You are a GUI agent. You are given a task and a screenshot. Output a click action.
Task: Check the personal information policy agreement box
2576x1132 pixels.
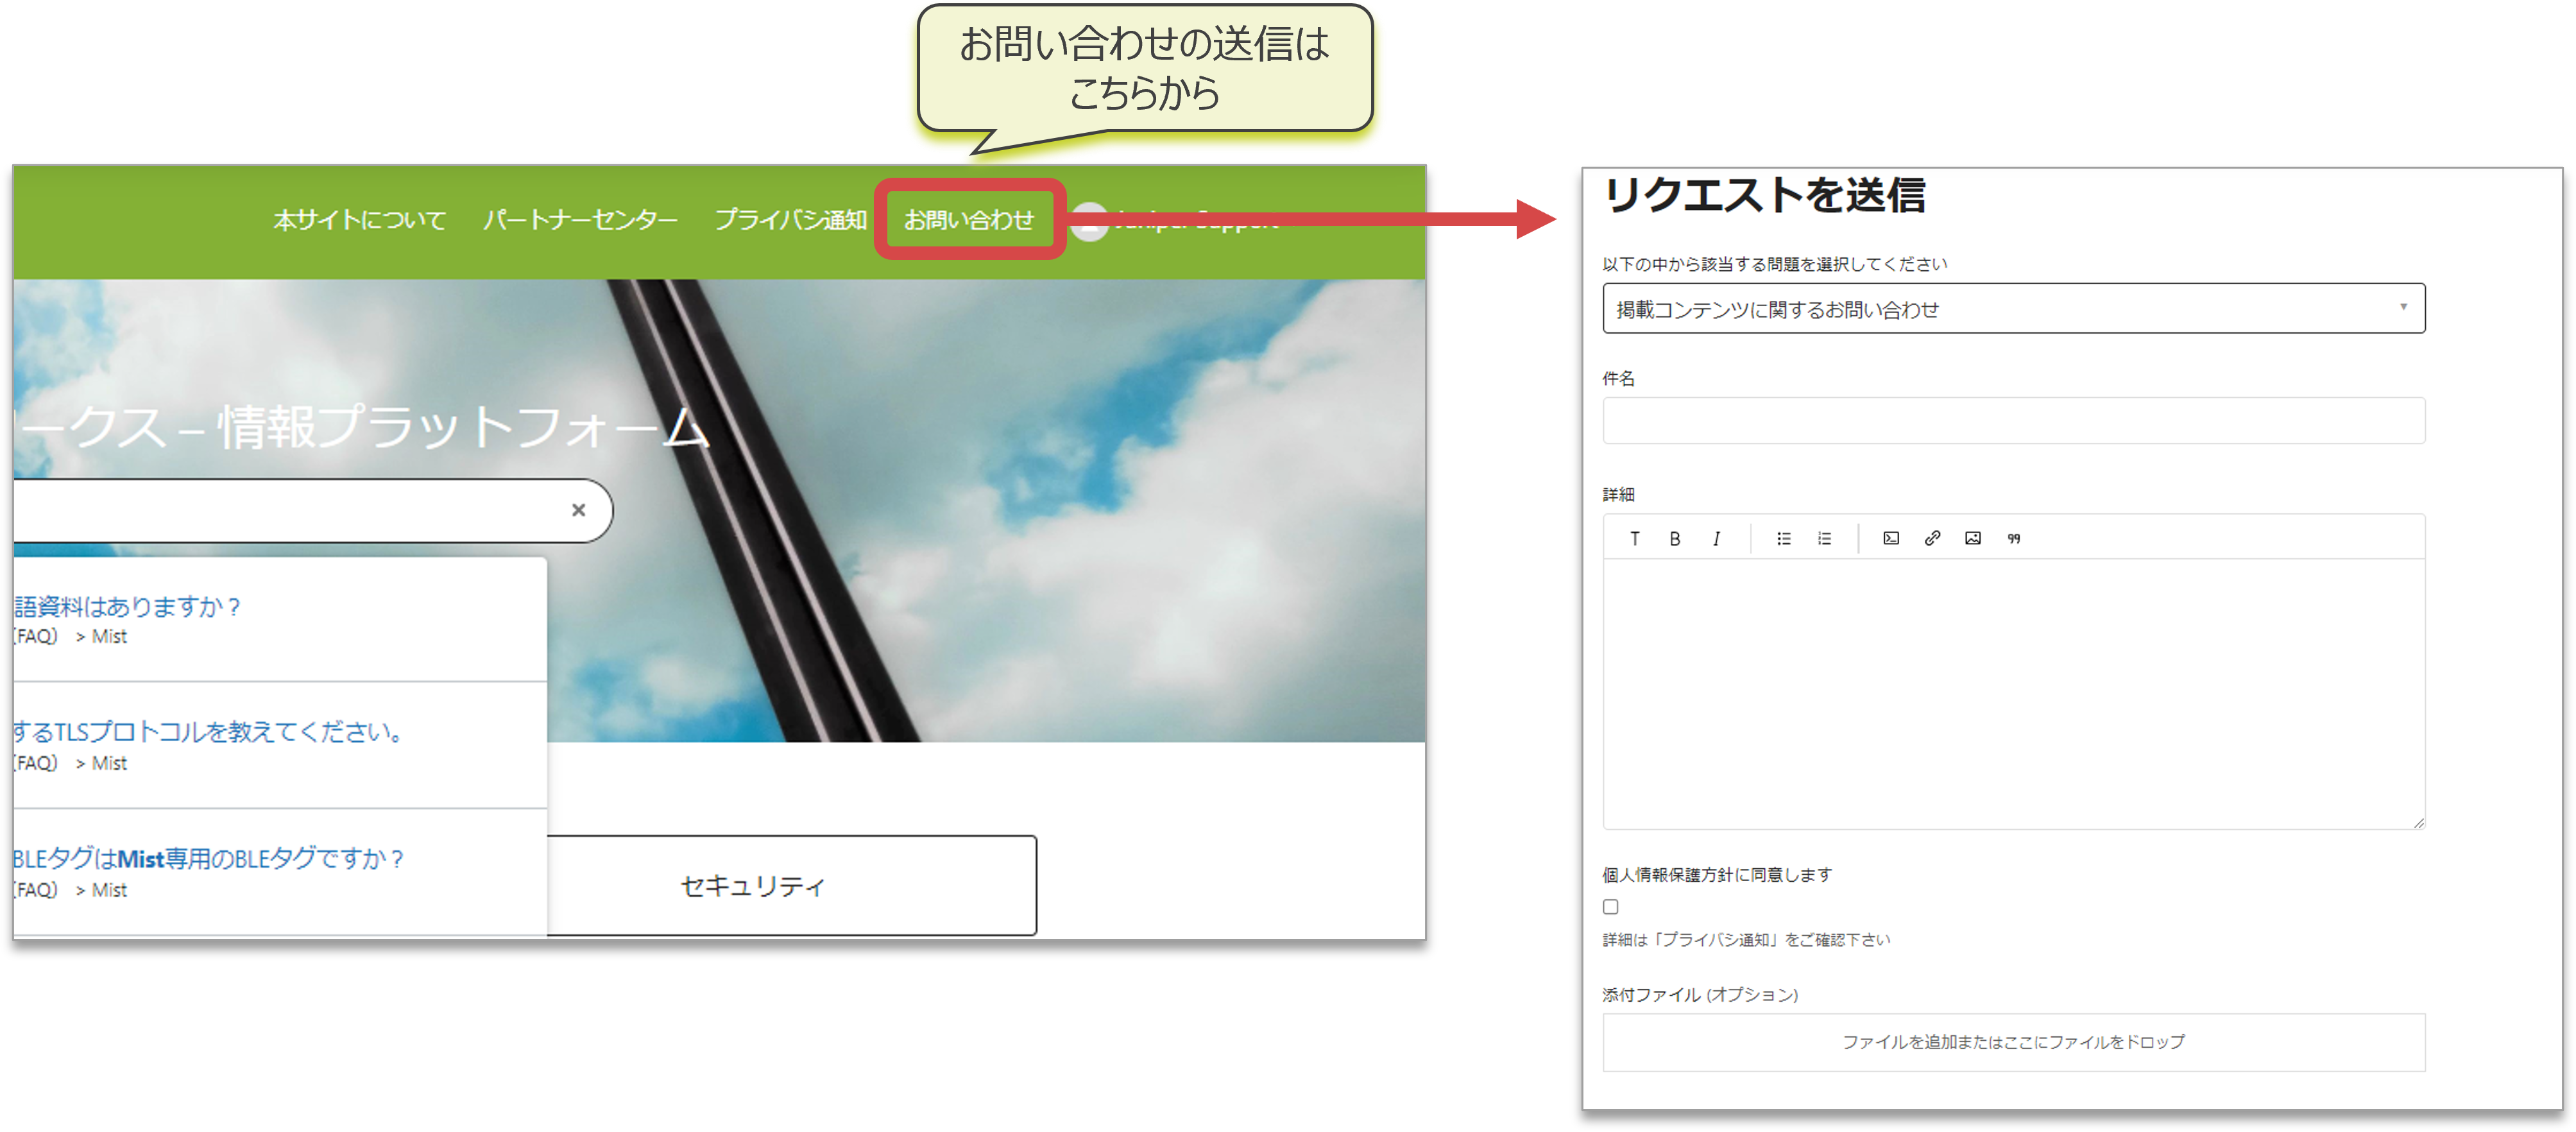(x=1610, y=906)
